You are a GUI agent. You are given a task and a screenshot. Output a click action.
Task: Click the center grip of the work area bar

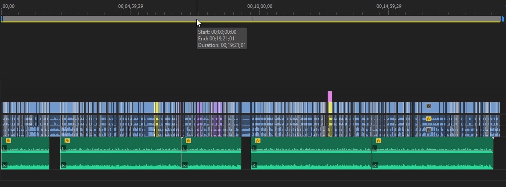pyautogui.click(x=252, y=19)
